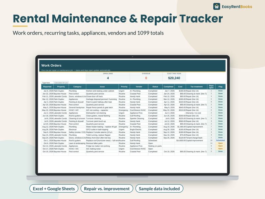Click the Scheduled flag in the roof row

pos(220,140)
